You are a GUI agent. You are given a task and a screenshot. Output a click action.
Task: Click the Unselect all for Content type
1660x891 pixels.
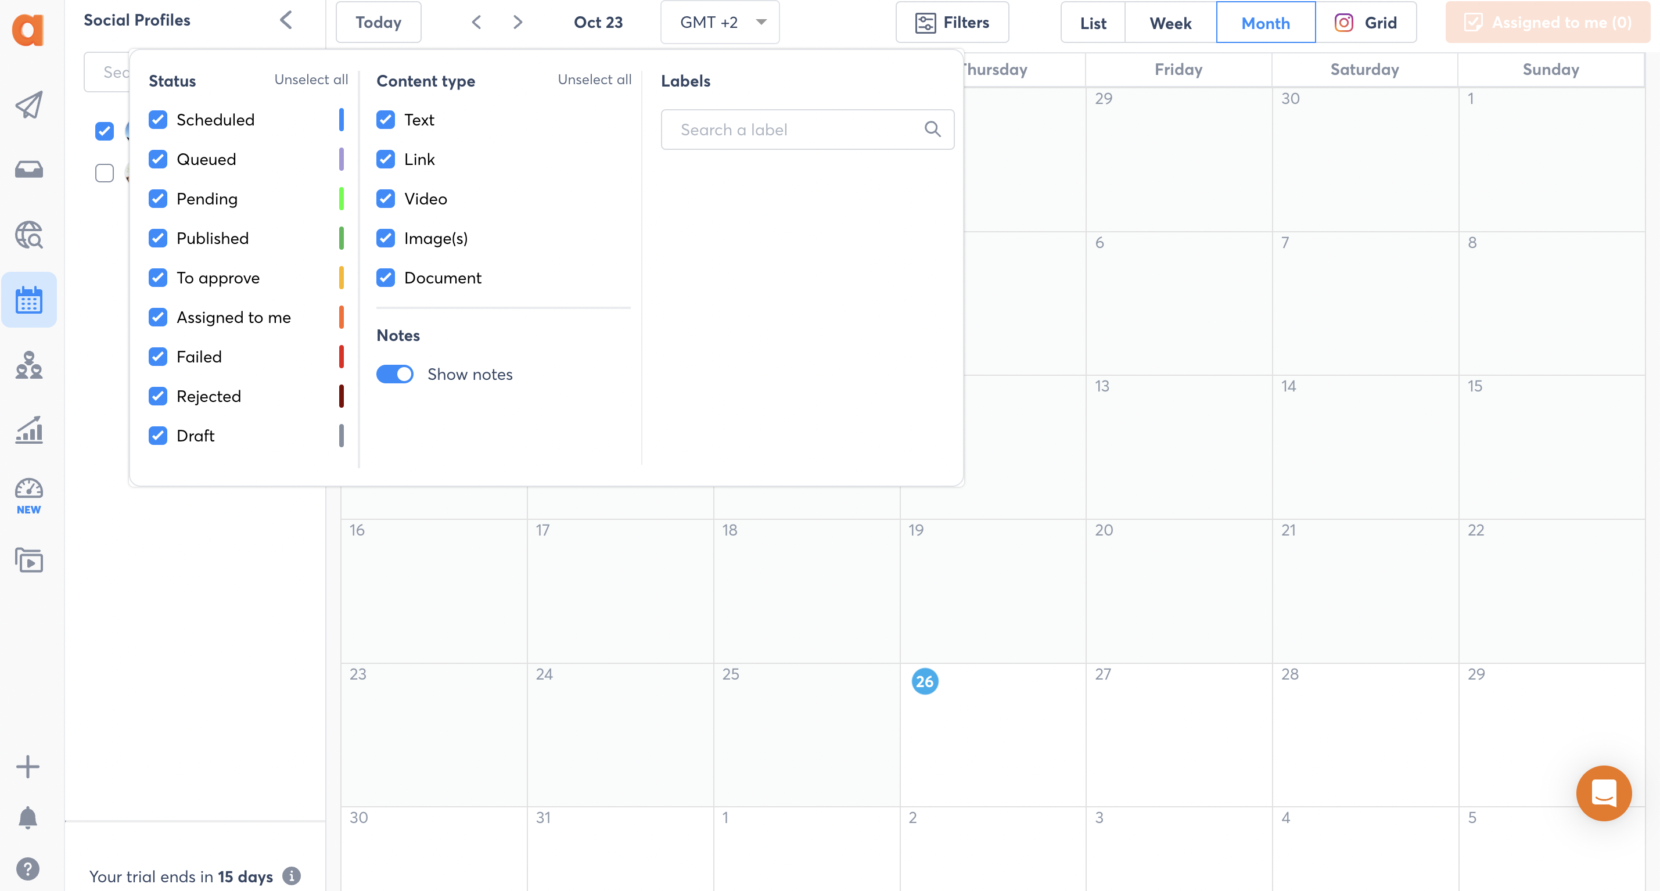point(593,80)
